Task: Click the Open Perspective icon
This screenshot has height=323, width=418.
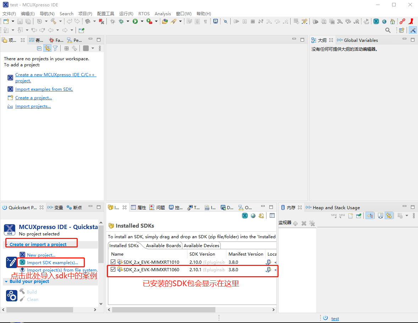Action: pos(401,30)
